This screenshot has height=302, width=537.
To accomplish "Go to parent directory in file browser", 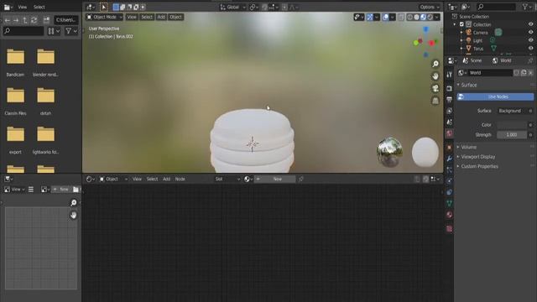I will pyautogui.click(x=25, y=20).
